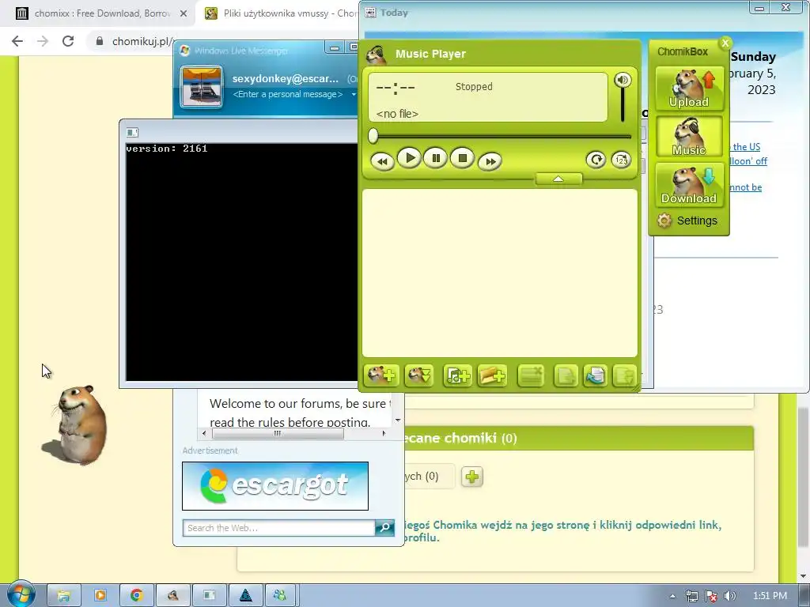Click the green plus button on webpage
The height and width of the screenshot is (607, 810).
(x=471, y=477)
